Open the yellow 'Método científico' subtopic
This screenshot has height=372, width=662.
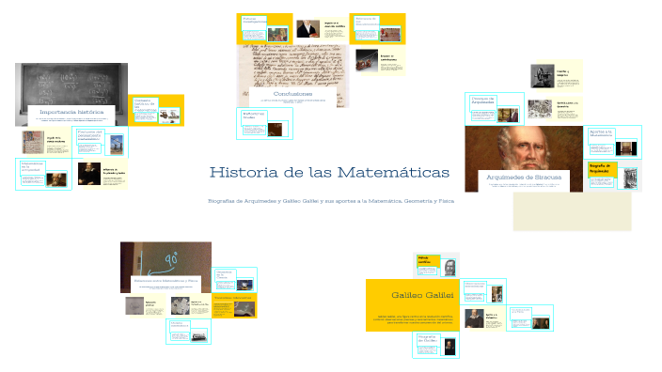435,265
